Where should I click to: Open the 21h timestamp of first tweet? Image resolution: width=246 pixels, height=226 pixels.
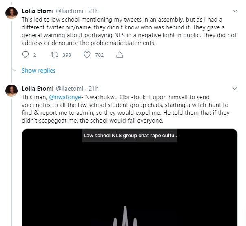(94, 11)
